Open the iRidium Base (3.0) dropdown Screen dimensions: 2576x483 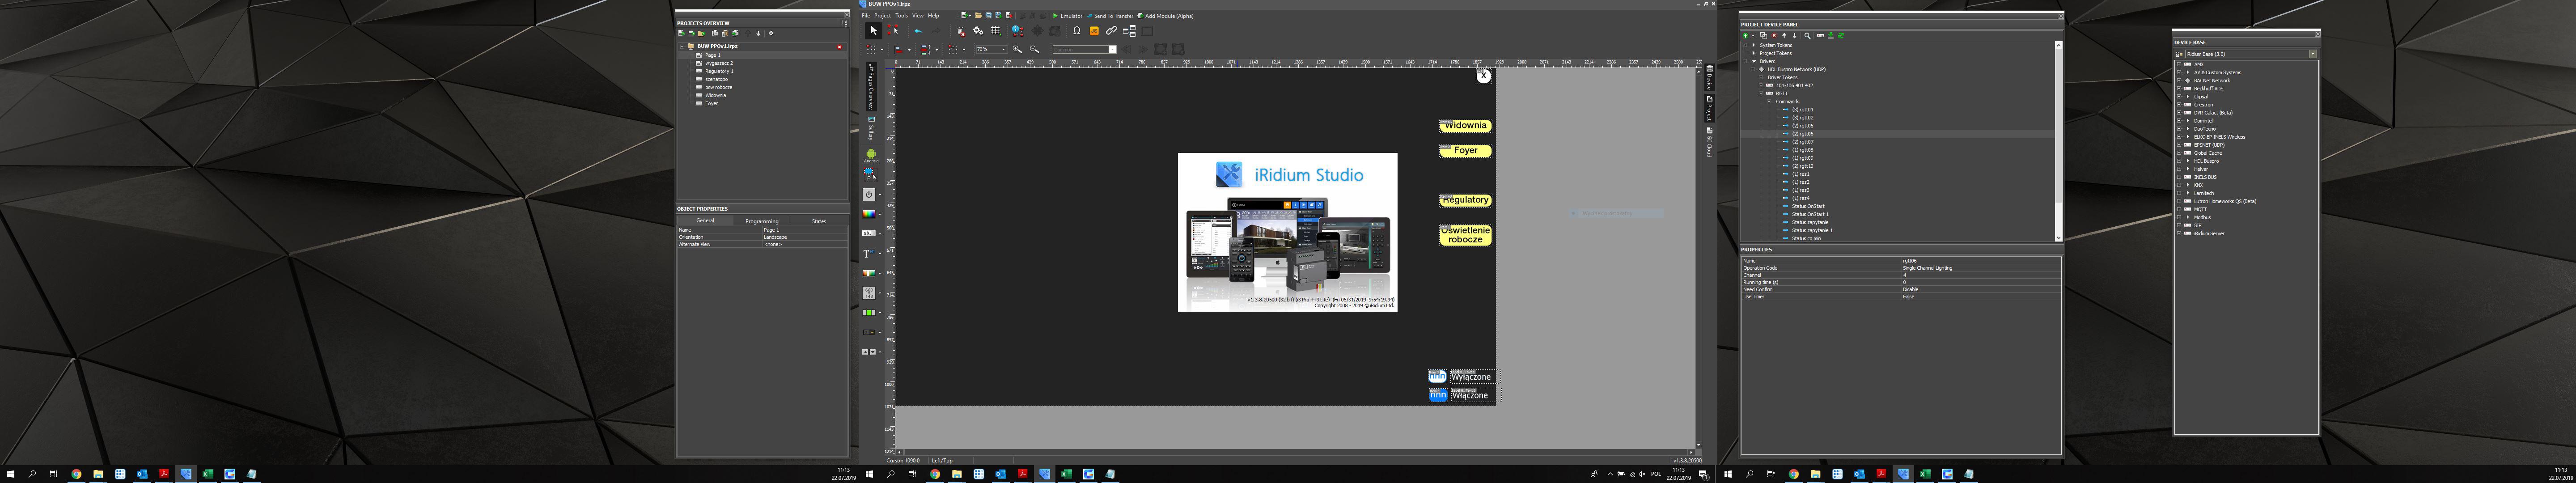tap(2313, 54)
